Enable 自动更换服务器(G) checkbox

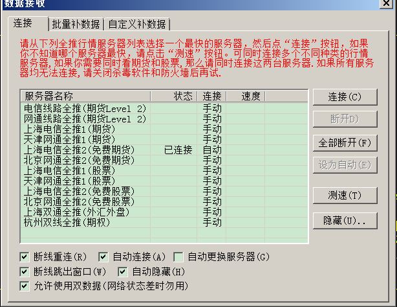coord(178,257)
